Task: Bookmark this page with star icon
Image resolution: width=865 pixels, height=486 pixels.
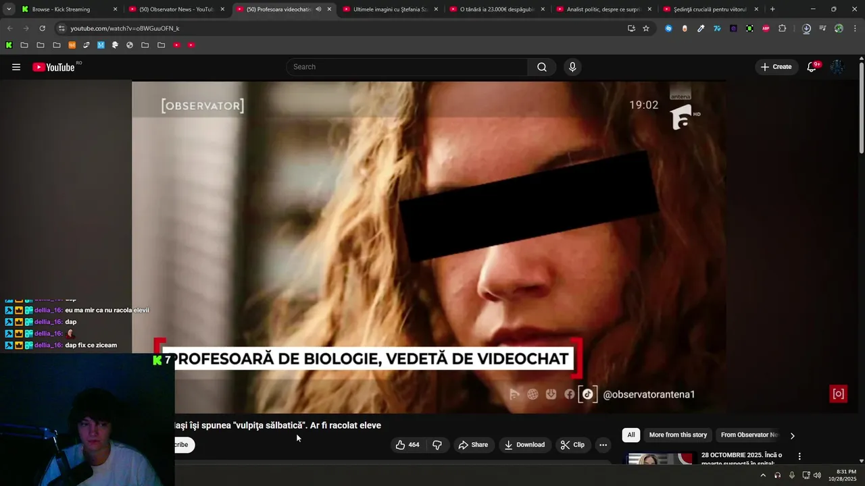Action: click(x=646, y=28)
